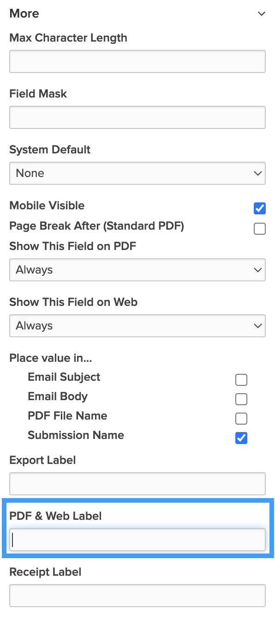Image resolution: width=275 pixels, height=621 pixels.
Task: Enable Page Break After (Standard PDF)
Action: pos(259,228)
